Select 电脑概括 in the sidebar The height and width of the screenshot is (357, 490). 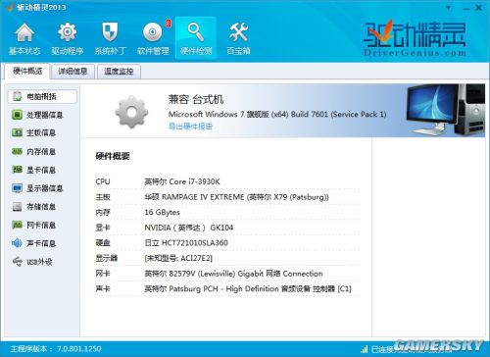pos(42,96)
